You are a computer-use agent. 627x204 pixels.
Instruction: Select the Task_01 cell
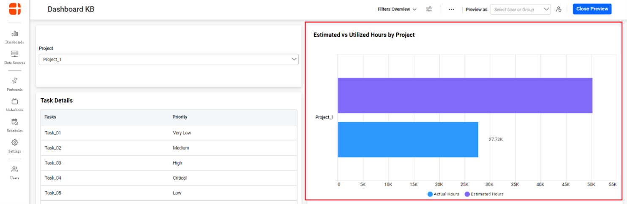click(x=53, y=133)
